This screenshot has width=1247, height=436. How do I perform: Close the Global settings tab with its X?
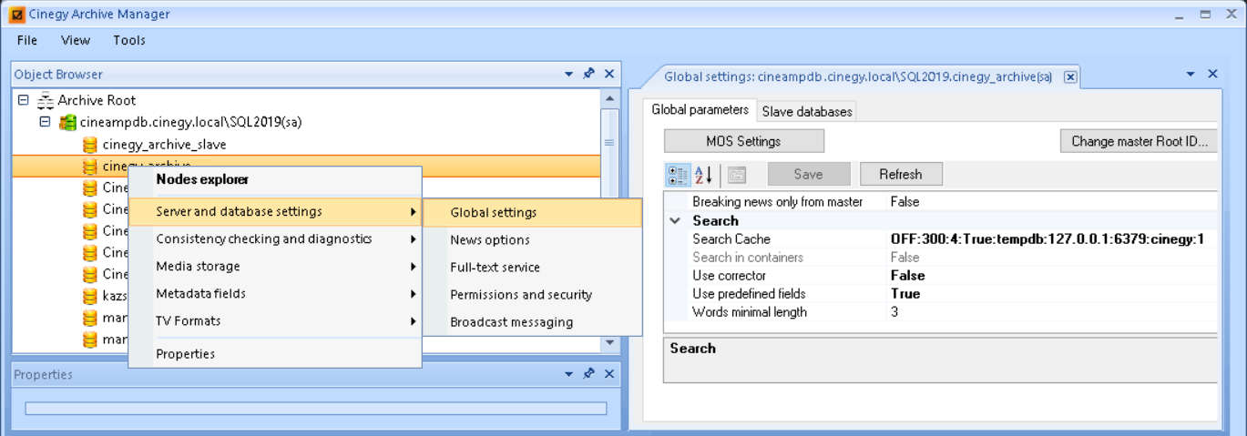pos(1071,77)
